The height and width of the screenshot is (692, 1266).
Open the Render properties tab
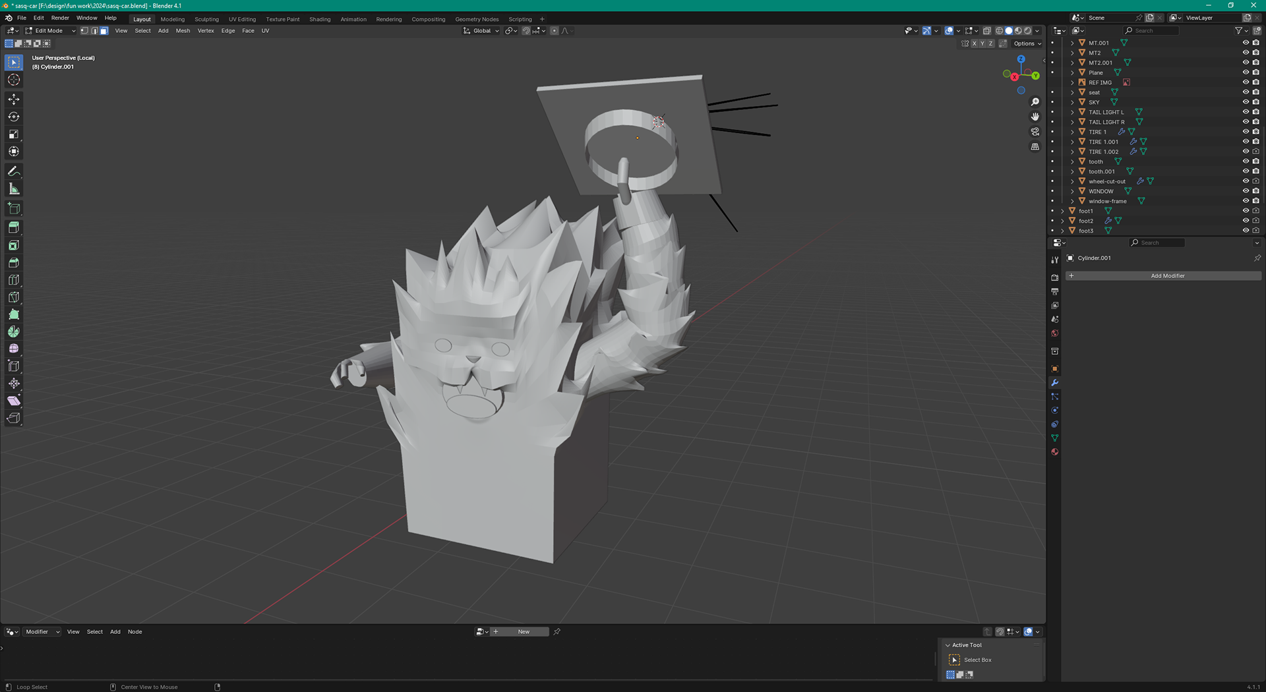1055,277
